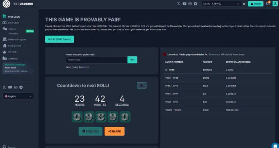
Task: Click the $300 payout cell
Action: (206, 110)
